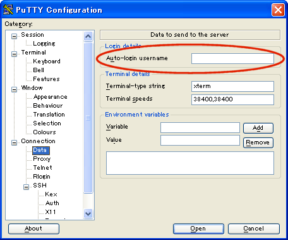Click Remove environment variable button
This screenshot has height=240, width=288.
[x=258, y=142]
